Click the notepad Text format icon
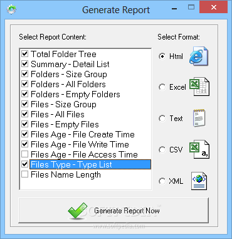This screenshot has height=239, width=232. (x=199, y=118)
